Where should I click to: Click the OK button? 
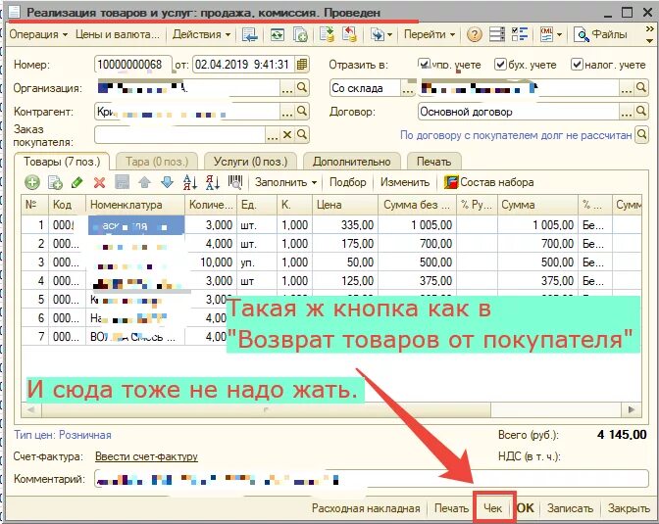point(525,508)
